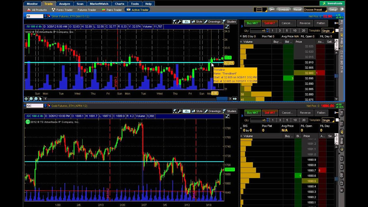This screenshot has width=368, height=207.
Task: Click color link icon next to /SI symbol
Action: pyautogui.click(x=49, y=16)
